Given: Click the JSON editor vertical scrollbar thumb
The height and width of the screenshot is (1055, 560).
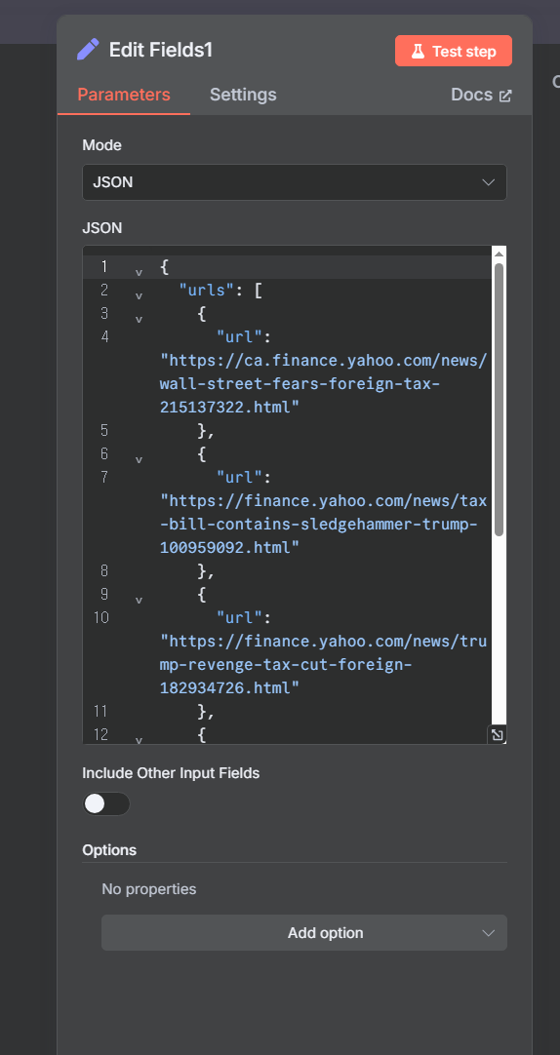Looking at the screenshot, I should (499, 400).
